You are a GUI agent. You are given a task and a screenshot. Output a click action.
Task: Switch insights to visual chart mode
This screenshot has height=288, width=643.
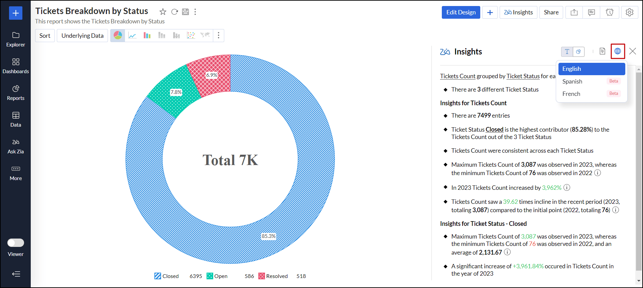point(578,51)
